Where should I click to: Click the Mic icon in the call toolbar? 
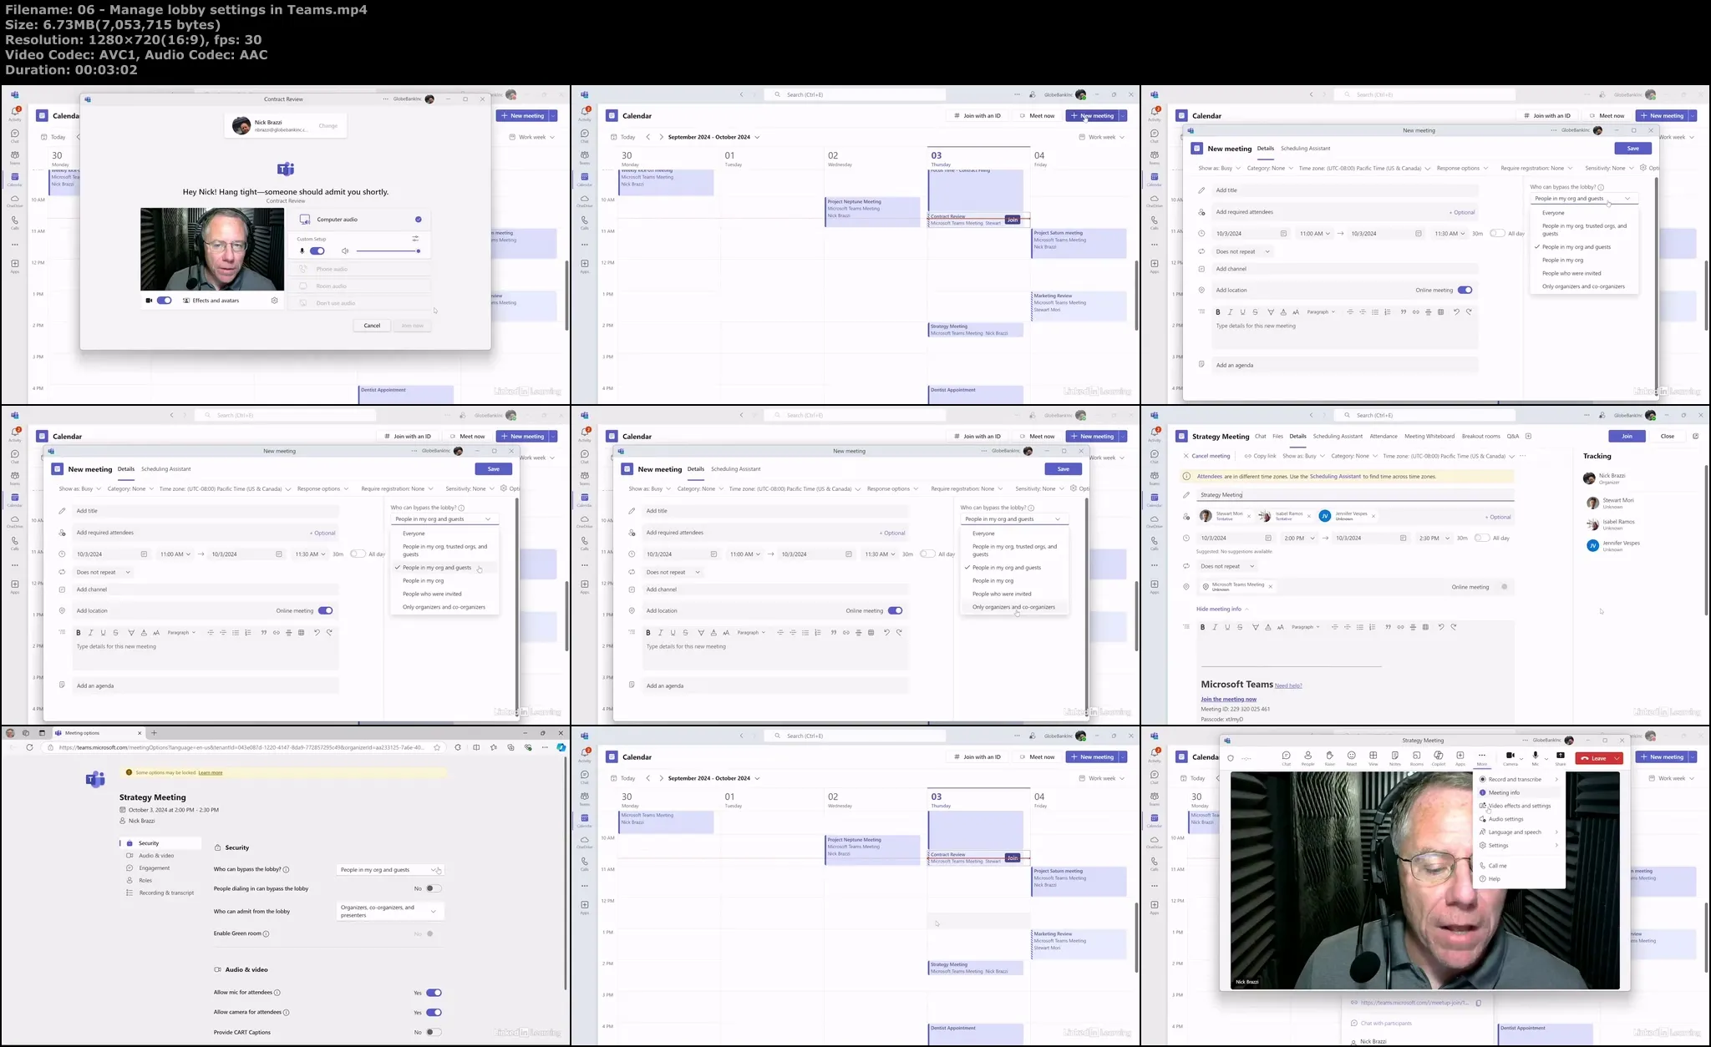pyautogui.click(x=1535, y=756)
